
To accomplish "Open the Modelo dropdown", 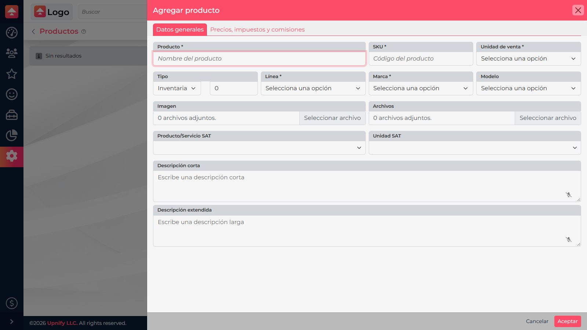I will tap(528, 88).
